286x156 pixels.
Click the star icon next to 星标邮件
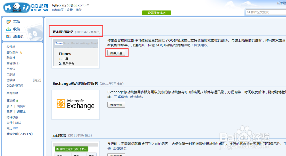[x=21, y=52]
